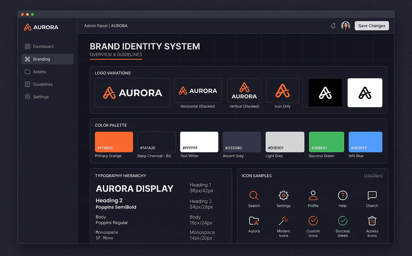Click the LOGO VARIATIONS section title

113,73
